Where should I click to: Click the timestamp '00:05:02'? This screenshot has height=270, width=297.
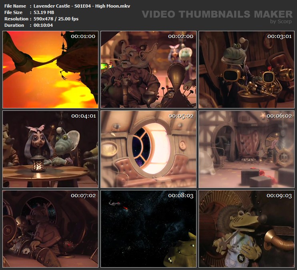[x=181, y=116]
